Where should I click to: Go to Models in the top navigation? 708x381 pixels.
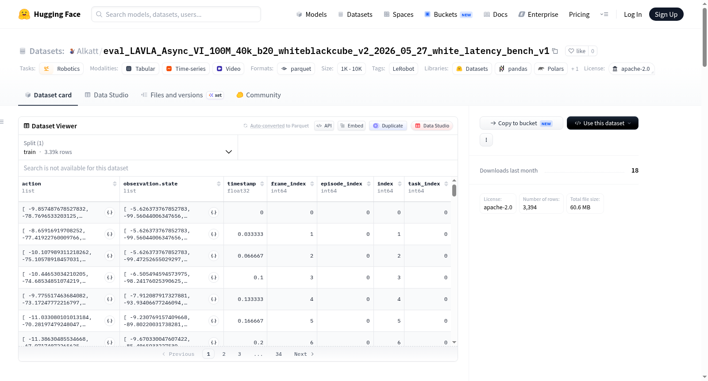[x=312, y=14]
